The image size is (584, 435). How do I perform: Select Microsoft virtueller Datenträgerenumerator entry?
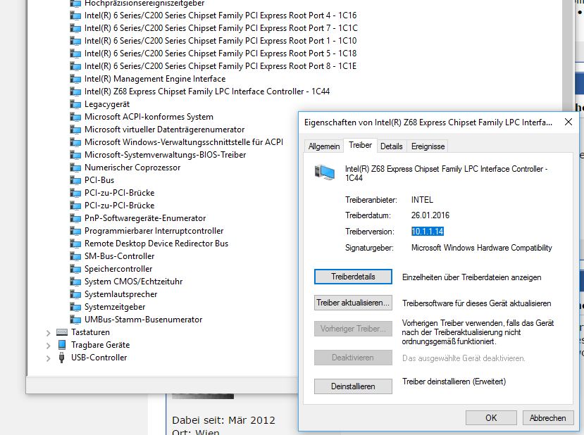(x=164, y=130)
